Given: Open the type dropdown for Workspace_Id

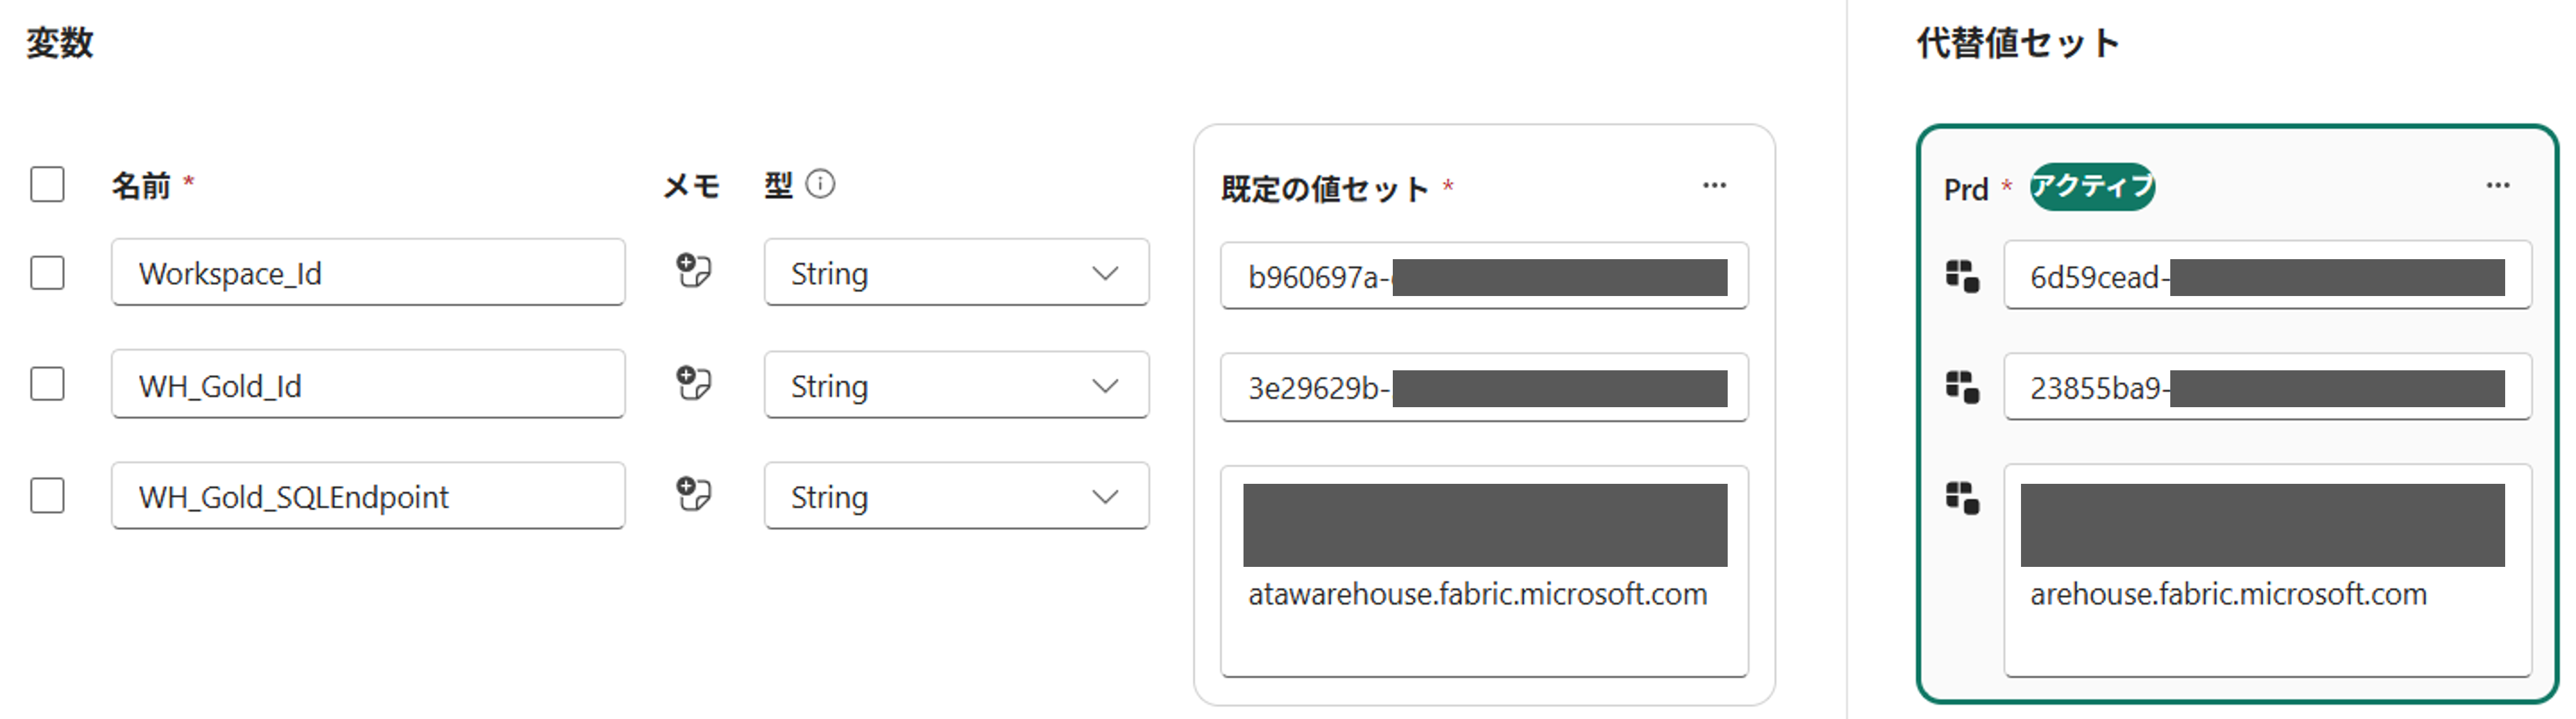Looking at the screenshot, I should [955, 273].
